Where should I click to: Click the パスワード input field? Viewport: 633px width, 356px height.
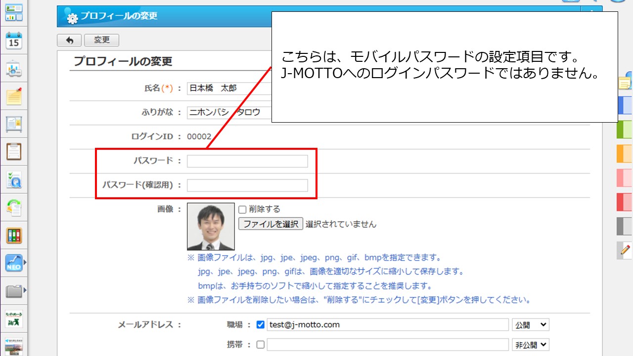[x=247, y=161]
